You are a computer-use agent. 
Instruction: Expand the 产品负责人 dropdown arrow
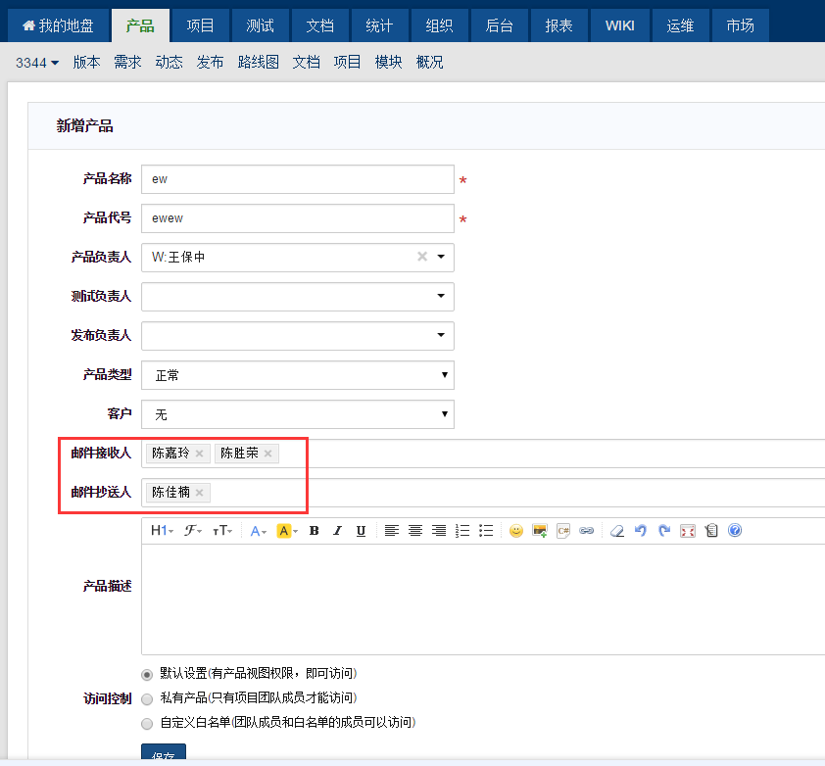pos(441,257)
